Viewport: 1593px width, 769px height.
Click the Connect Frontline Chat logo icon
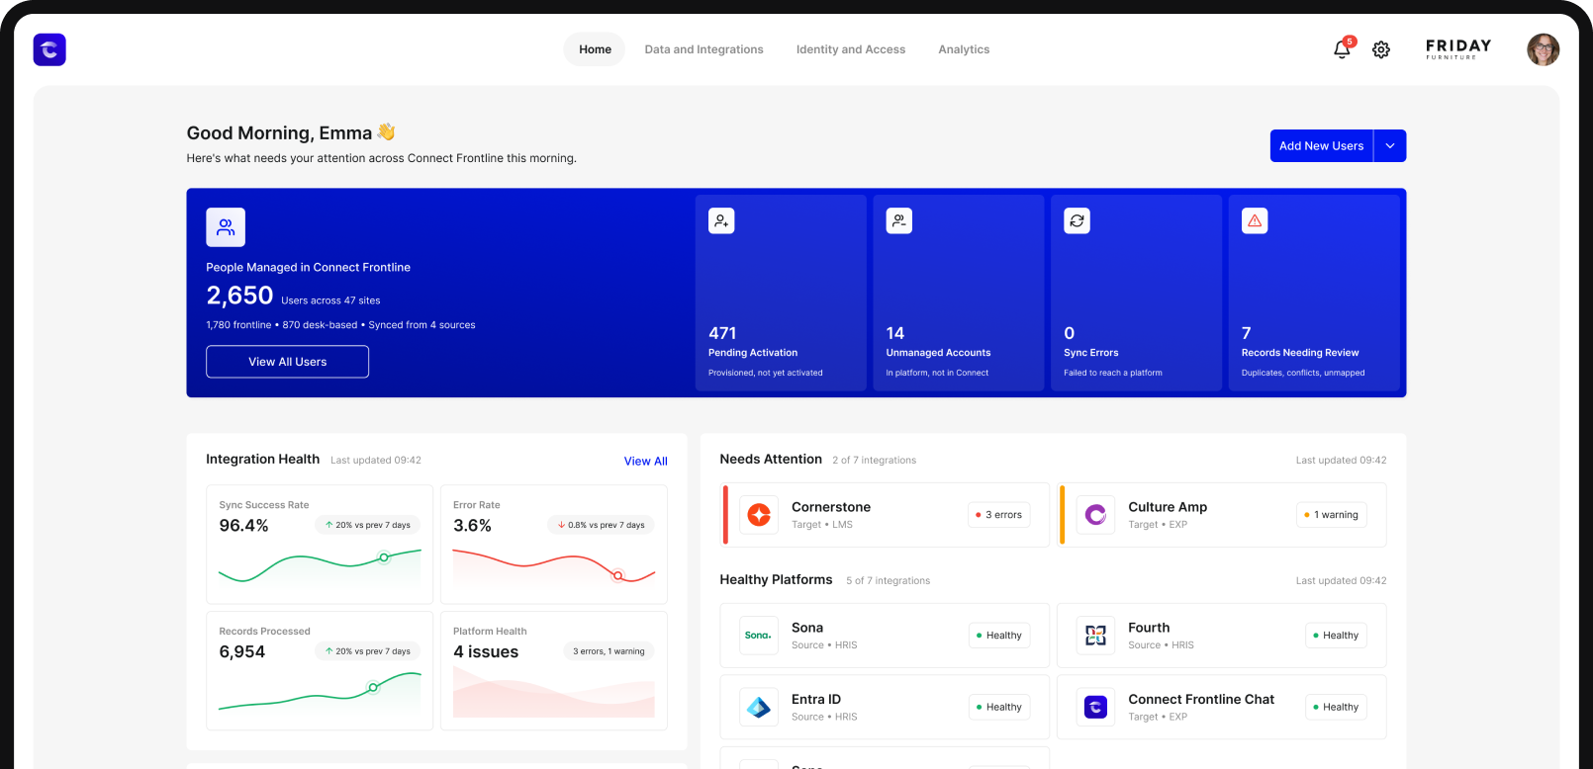[1095, 707]
